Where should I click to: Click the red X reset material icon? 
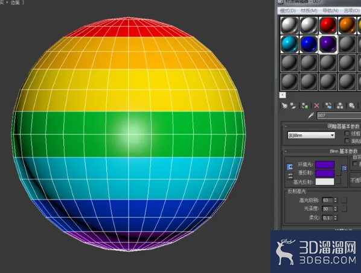tap(316, 105)
